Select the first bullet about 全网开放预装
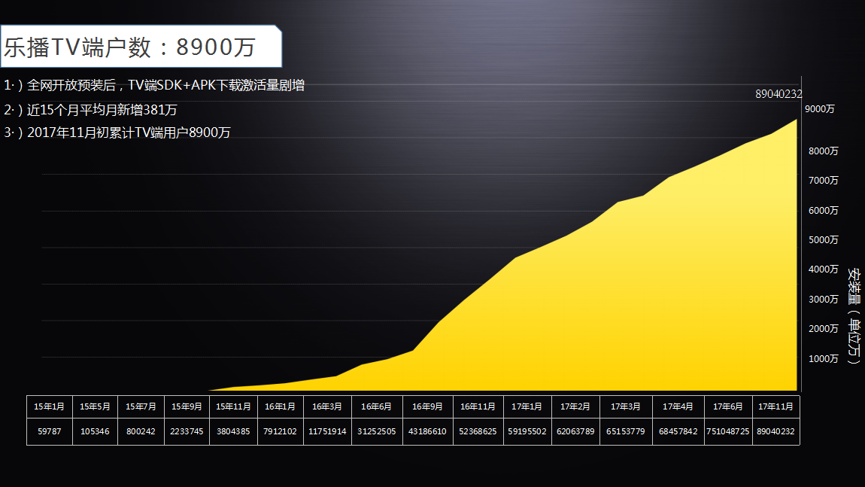The height and width of the screenshot is (487, 865). coord(154,86)
